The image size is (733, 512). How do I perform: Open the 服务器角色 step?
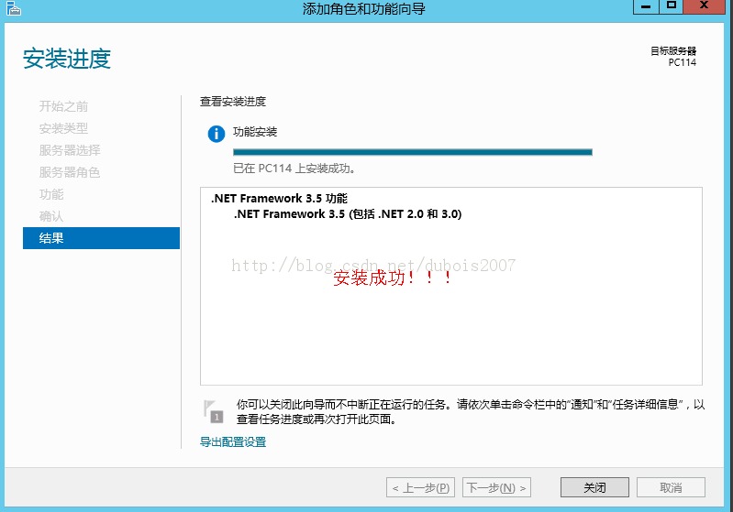pos(70,172)
